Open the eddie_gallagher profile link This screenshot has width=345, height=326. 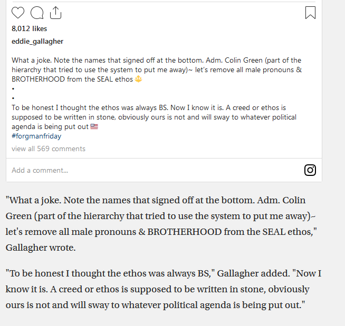click(x=37, y=41)
